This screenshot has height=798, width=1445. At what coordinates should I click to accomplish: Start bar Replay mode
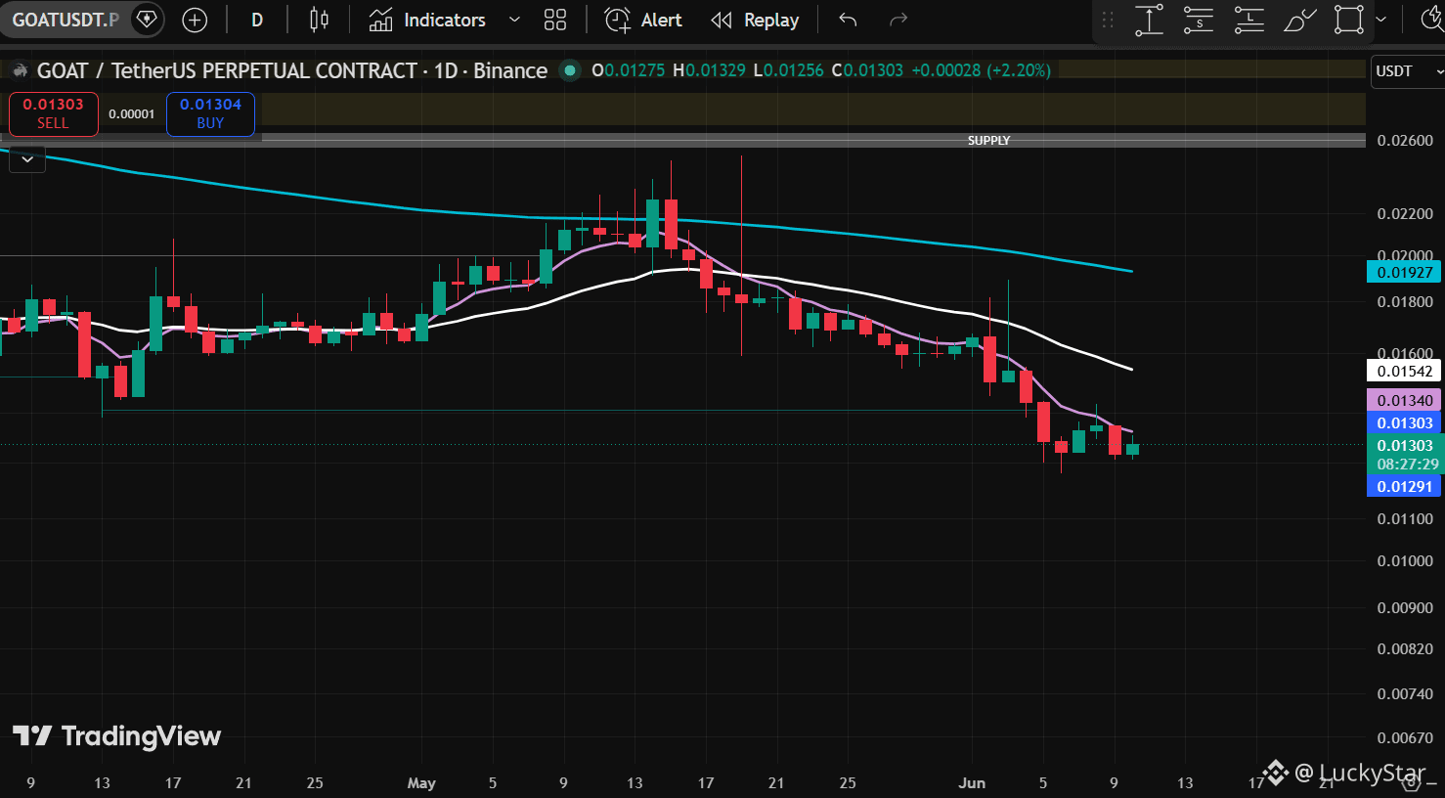click(755, 20)
